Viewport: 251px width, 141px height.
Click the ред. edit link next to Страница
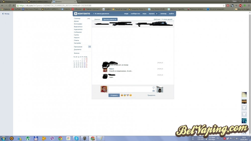click(x=89, y=18)
